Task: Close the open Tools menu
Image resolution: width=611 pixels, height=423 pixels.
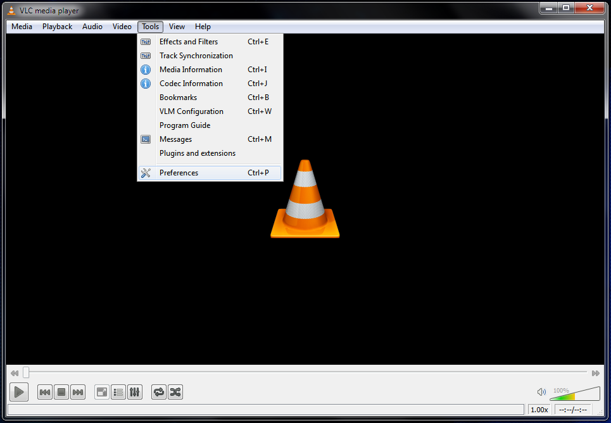Action: coord(151,27)
